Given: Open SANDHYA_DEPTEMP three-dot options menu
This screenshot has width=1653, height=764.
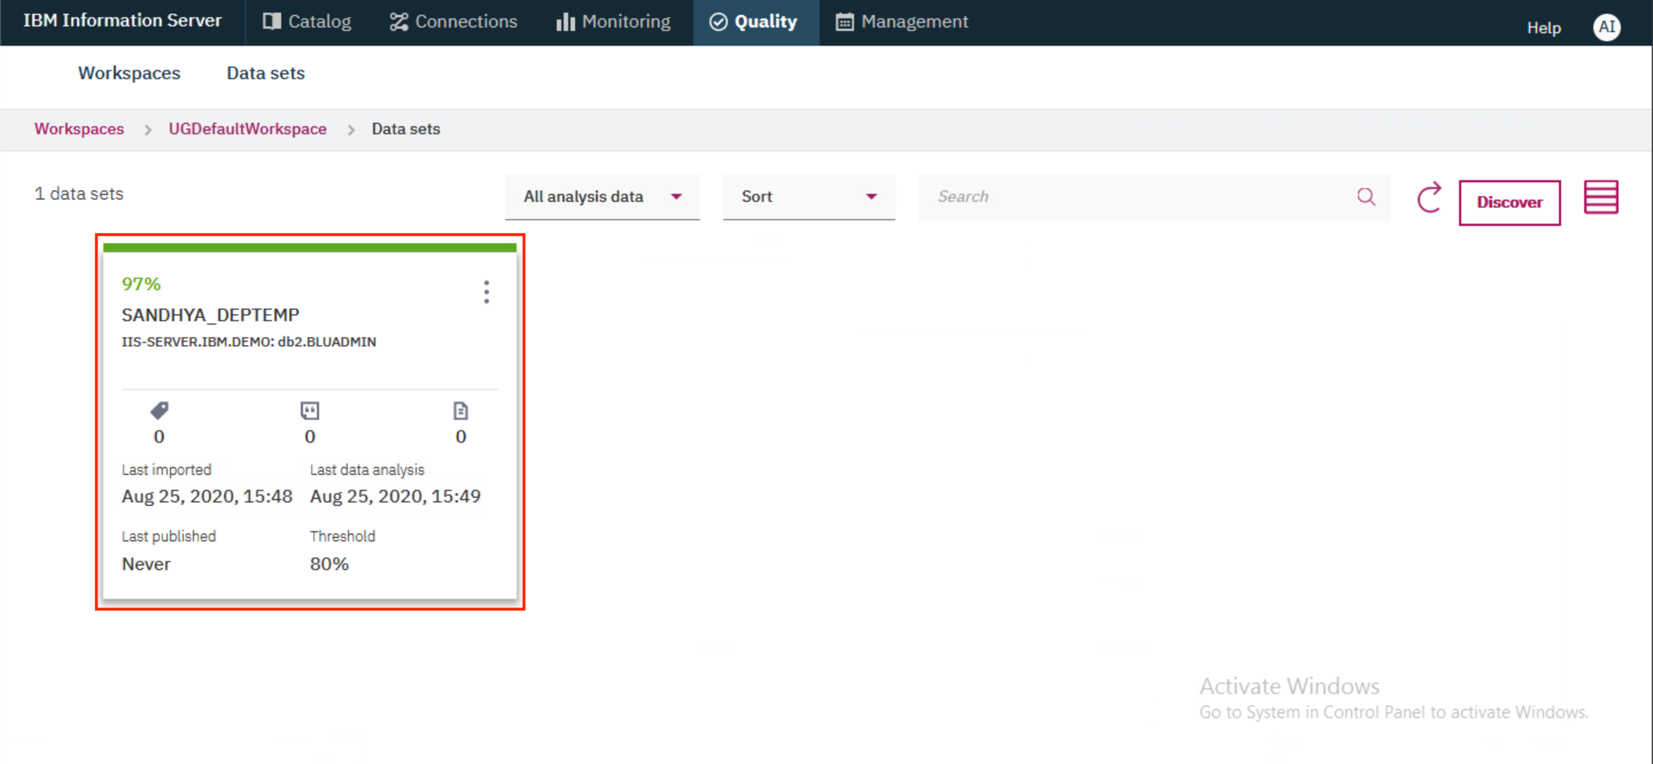Looking at the screenshot, I should click(x=486, y=292).
